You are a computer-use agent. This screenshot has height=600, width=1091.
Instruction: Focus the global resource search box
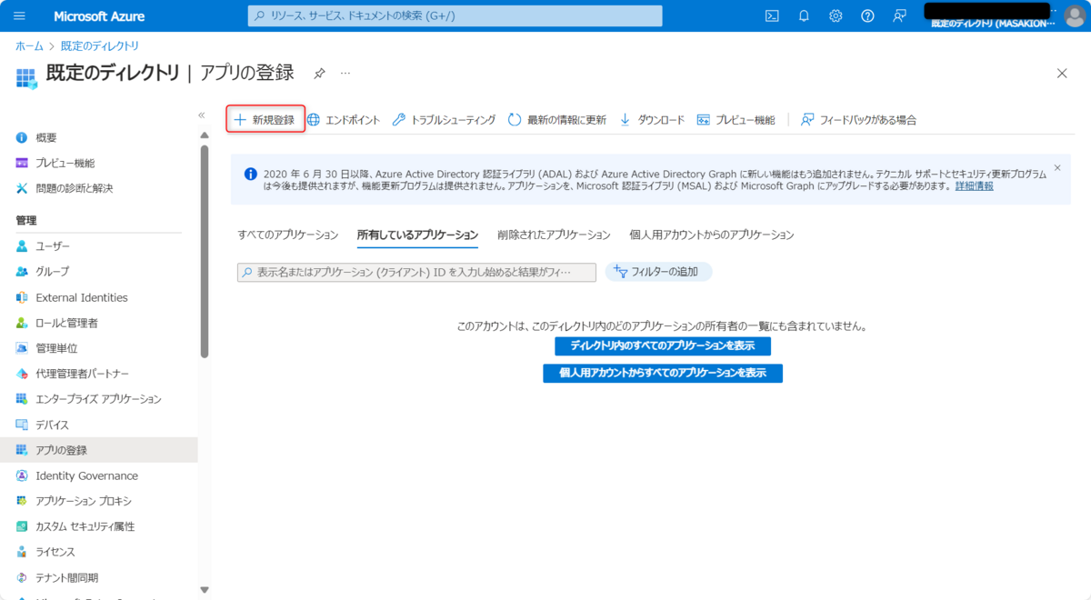(x=455, y=15)
